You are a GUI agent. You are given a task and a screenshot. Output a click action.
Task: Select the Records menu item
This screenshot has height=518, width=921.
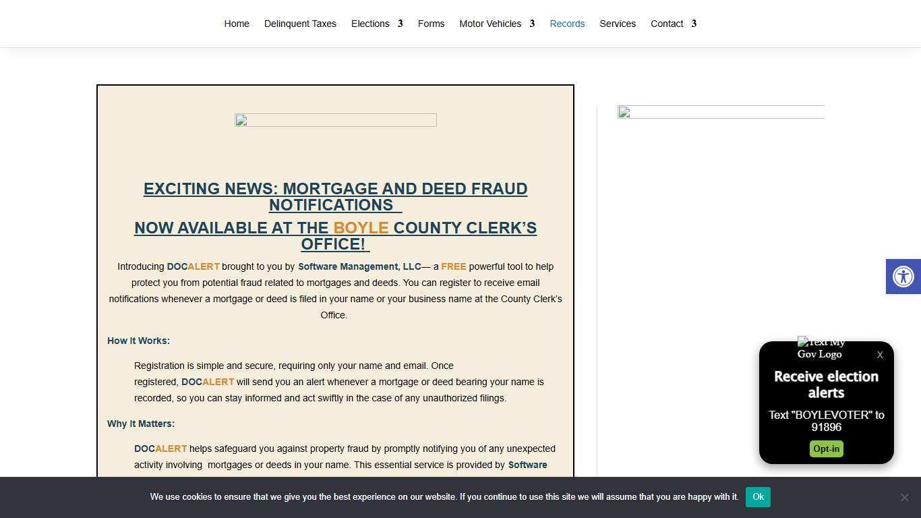click(567, 24)
